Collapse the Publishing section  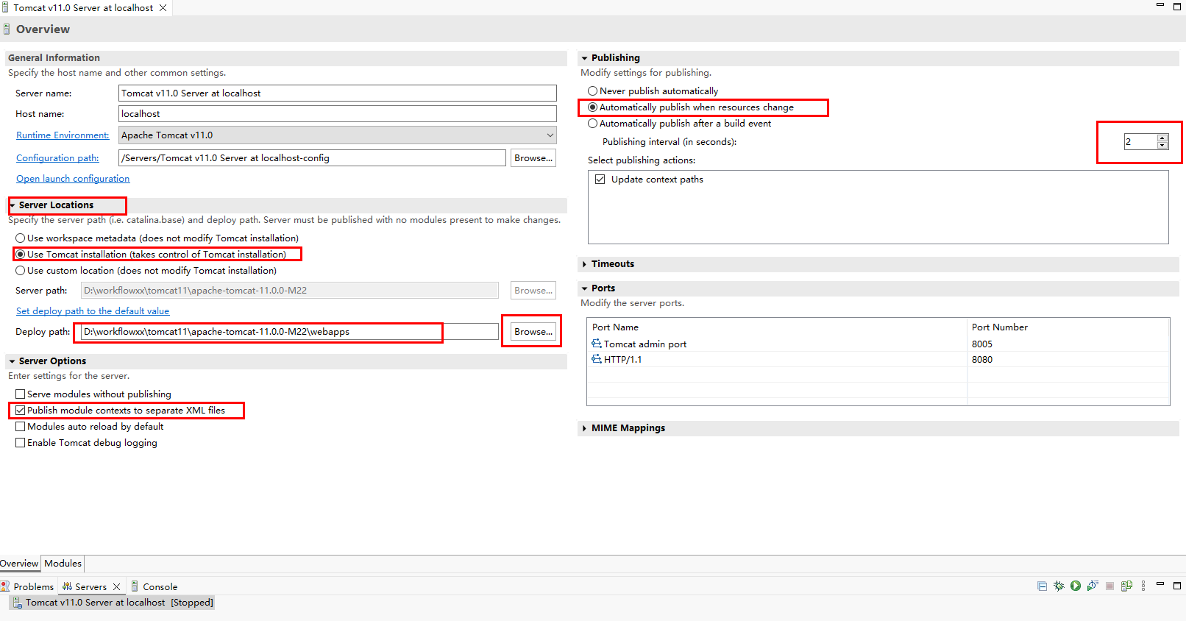585,58
